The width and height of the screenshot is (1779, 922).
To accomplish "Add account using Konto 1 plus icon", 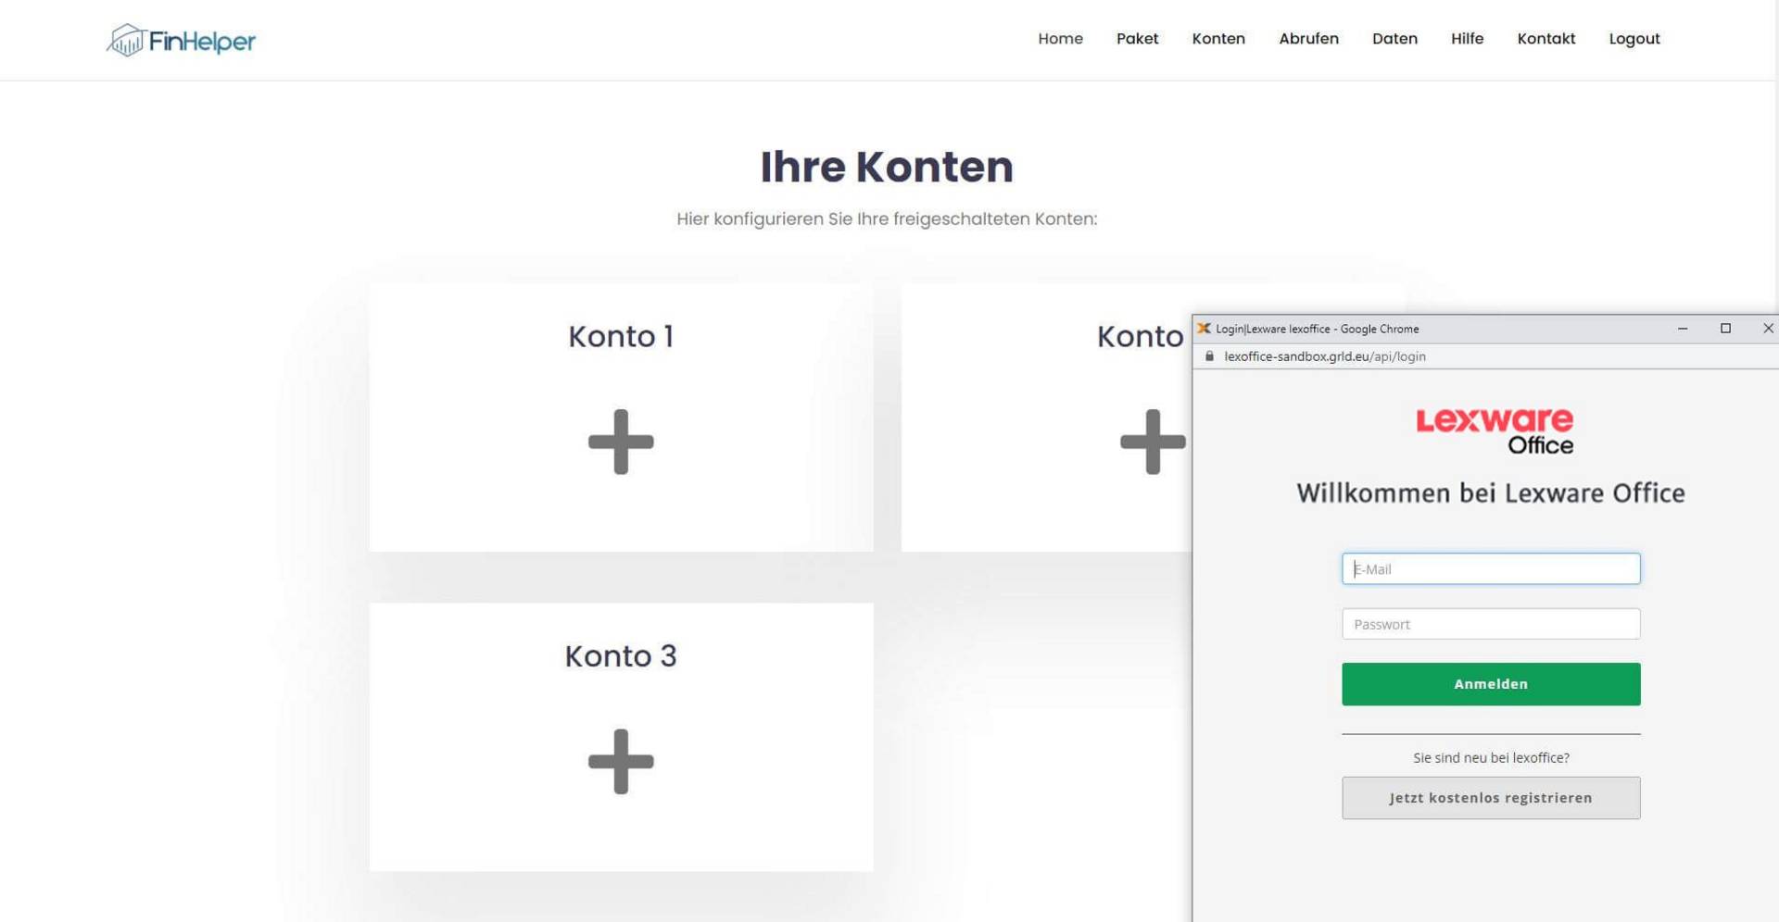I will [x=621, y=442].
